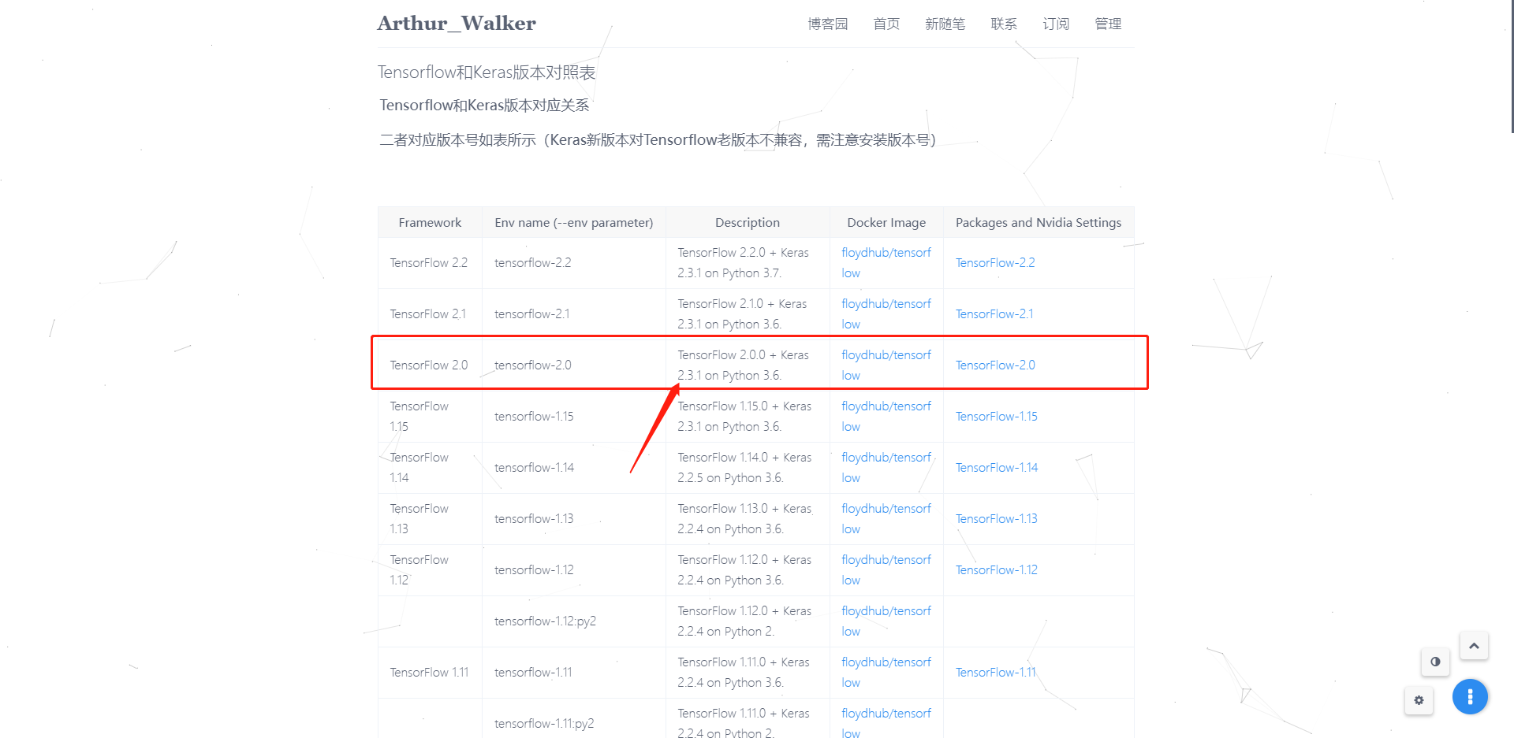
Task: Select the tensorflow-1.11:py2 env name cell
Action: [x=574, y=718]
